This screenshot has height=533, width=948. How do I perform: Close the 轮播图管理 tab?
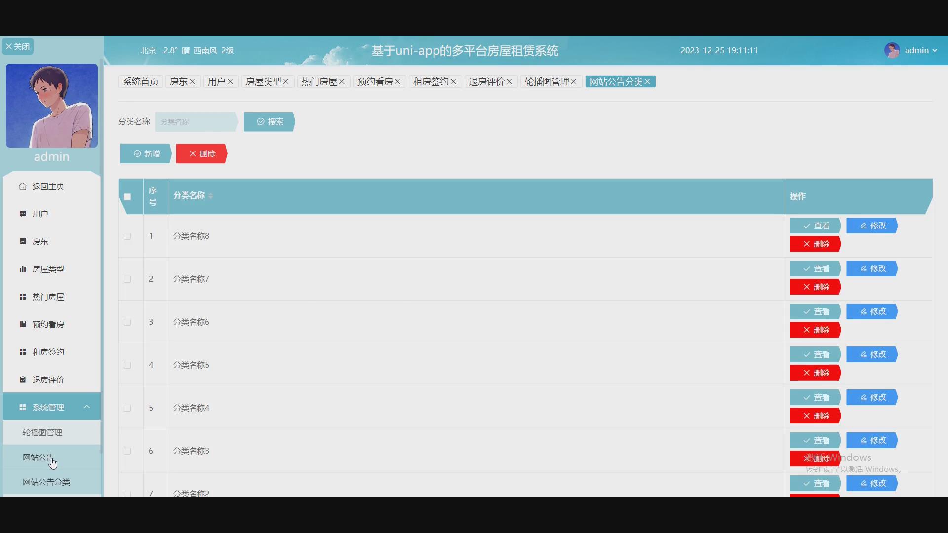point(574,81)
